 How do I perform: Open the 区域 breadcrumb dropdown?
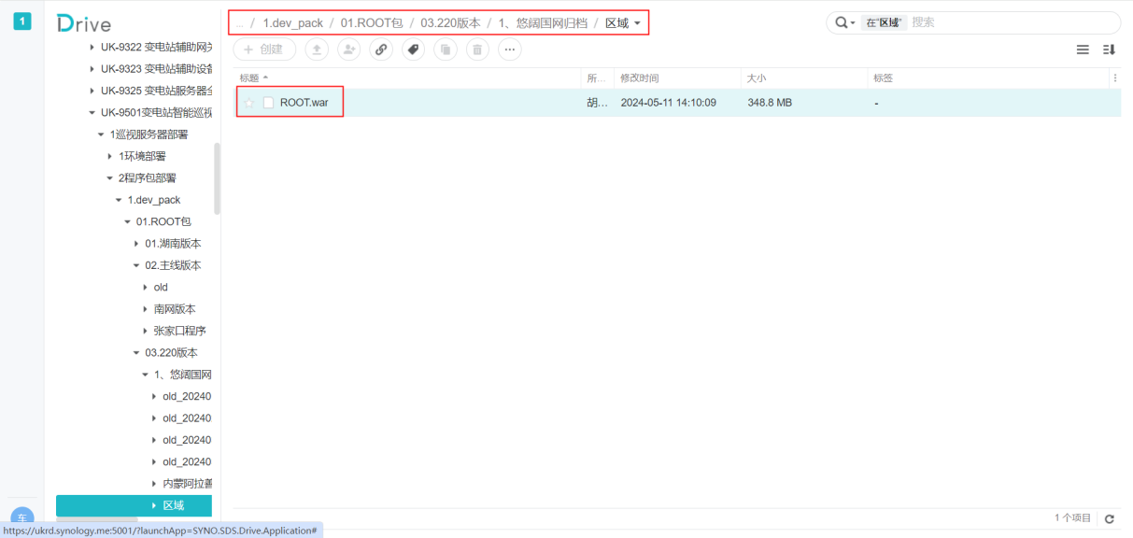click(637, 23)
